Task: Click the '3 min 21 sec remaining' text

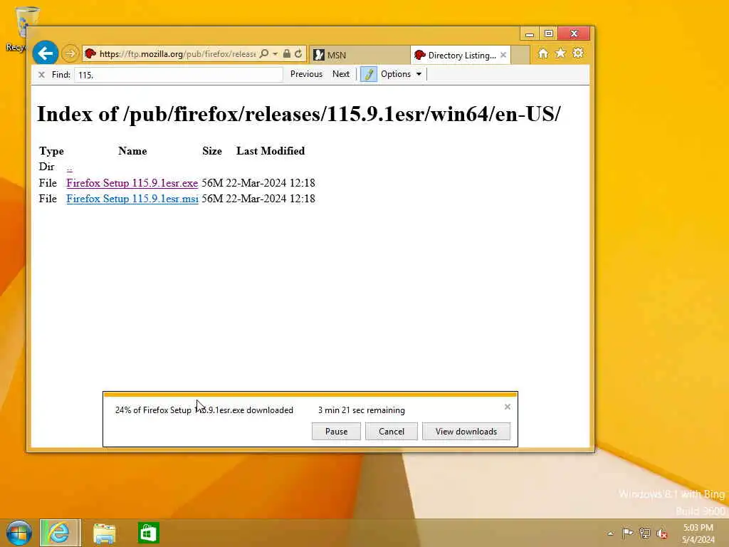Action: (x=361, y=410)
